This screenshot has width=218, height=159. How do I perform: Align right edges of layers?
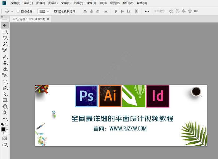coord(97,11)
